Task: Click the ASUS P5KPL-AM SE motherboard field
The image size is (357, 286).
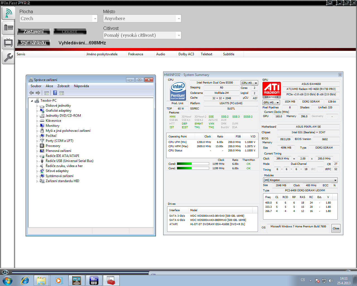Action: coord(308,127)
